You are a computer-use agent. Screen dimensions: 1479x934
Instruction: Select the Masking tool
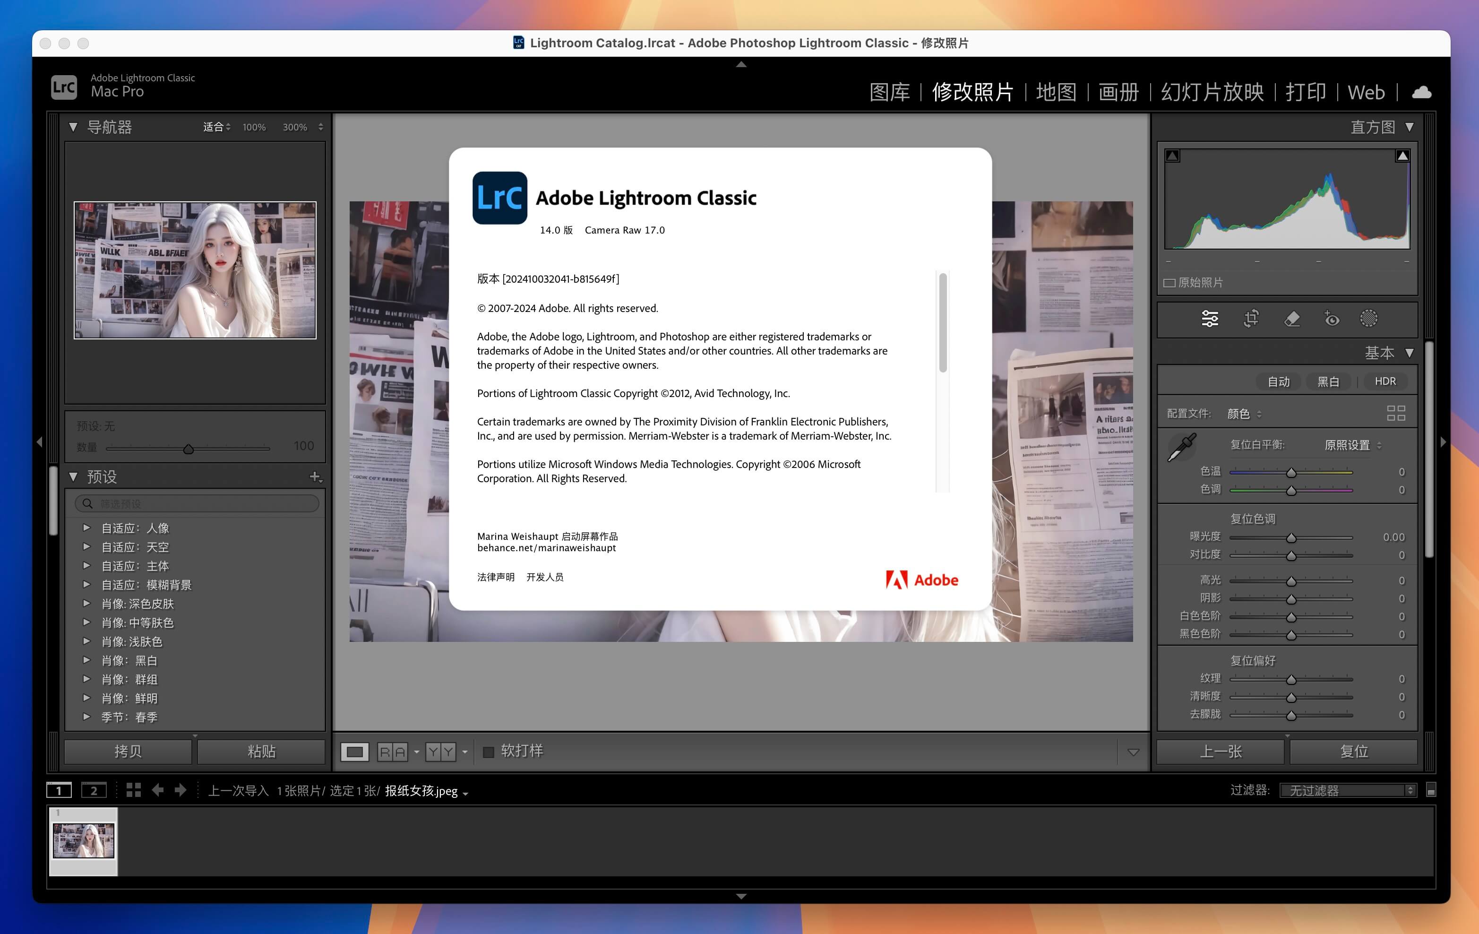point(1369,318)
